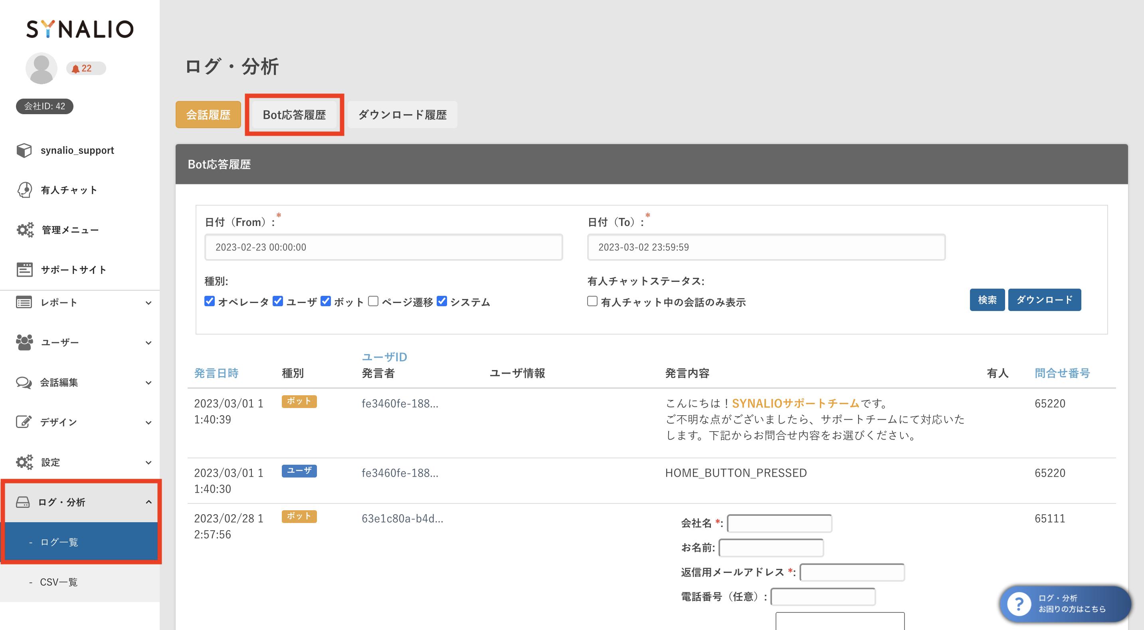Expand the デザイン menu chevron
The image size is (1144, 630).
point(149,423)
